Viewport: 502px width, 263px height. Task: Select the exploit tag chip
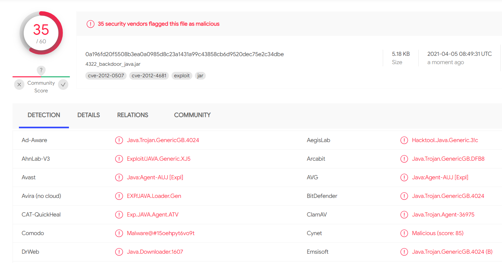coord(182,76)
